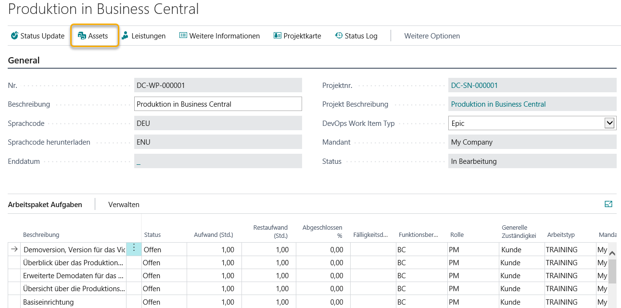Click the Mandant field My Company
The height and width of the screenshot is (308, 621).
tap(532, 142)
